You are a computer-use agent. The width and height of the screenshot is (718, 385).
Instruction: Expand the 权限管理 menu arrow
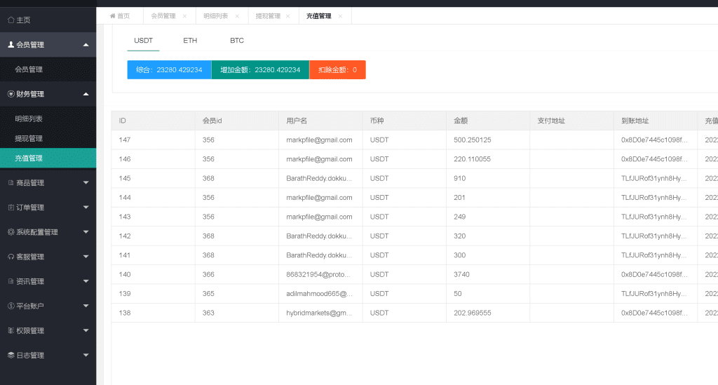point(86,330)
